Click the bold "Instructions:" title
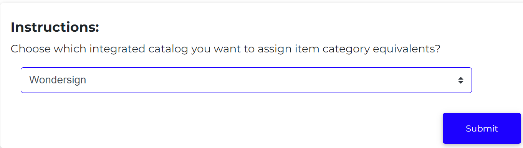 coord(55,27)
